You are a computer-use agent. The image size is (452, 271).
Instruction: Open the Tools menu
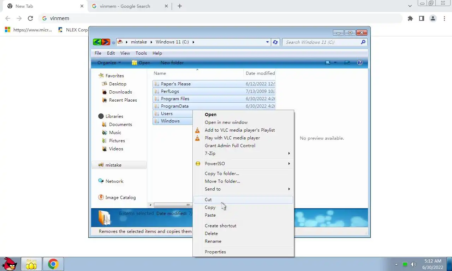141,53
